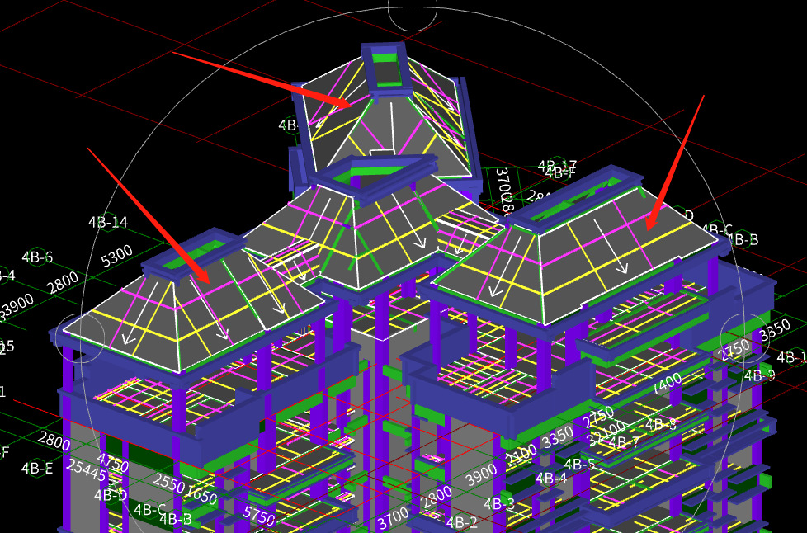Select the 2100 dimension text
Image resolution: width=807 pixels, height=533 pixels.
522,455
